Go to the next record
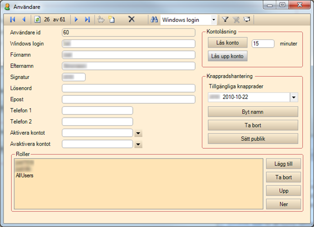This screenshot has width=314, height=227. click(76, 20)
